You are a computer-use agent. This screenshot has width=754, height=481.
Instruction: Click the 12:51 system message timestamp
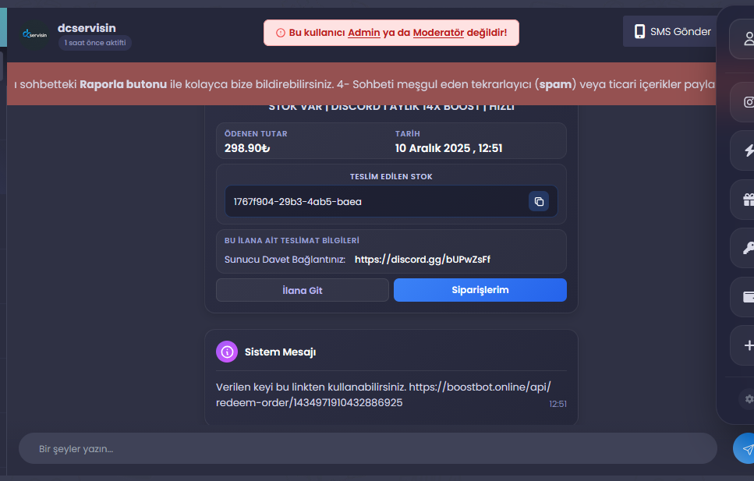coord(558,404)
